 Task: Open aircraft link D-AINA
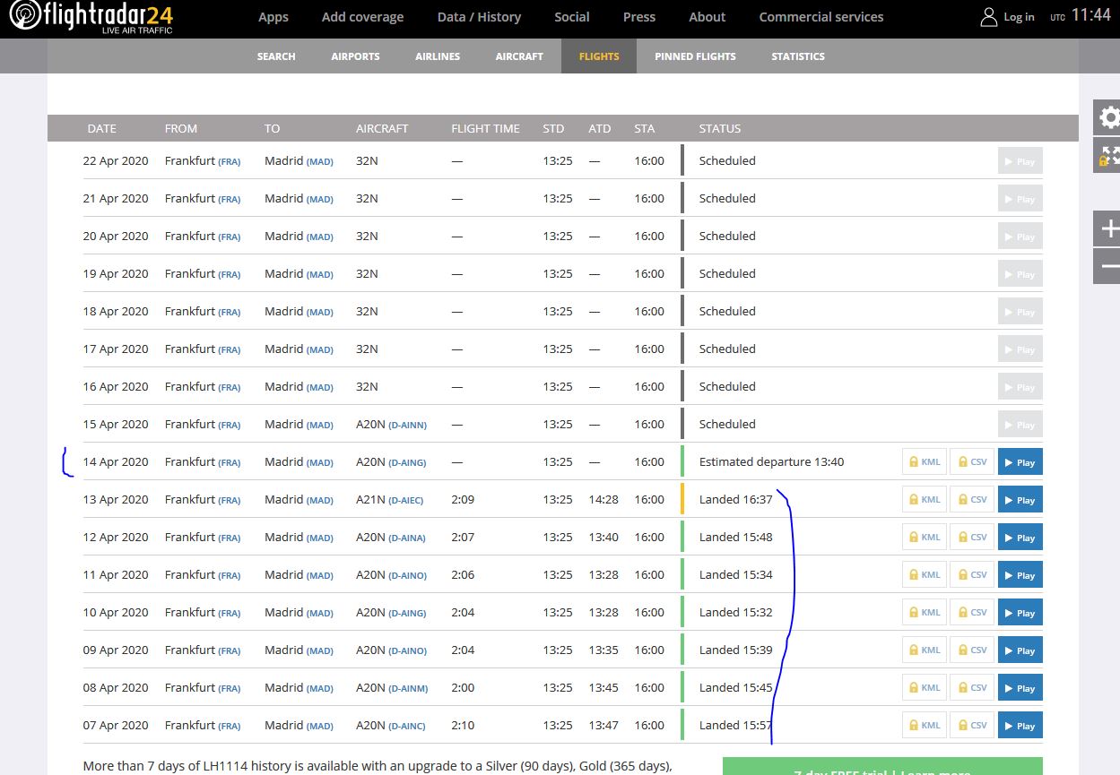(x=407, y=538)
